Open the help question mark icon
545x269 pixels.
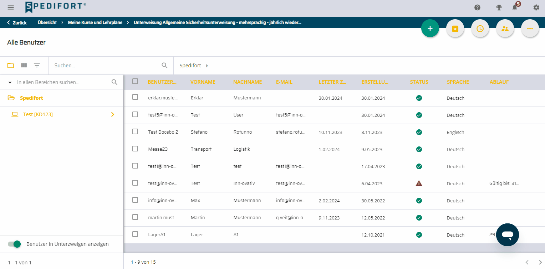[477, 7]
